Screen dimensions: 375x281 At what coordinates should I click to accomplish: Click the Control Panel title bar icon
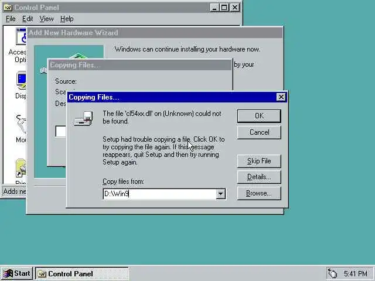point(8,8)
